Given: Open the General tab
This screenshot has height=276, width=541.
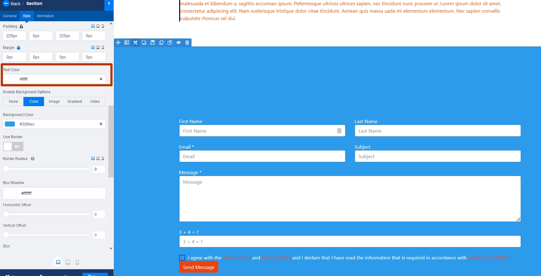Looking at the screenshot, I should [x=10, y=16].
